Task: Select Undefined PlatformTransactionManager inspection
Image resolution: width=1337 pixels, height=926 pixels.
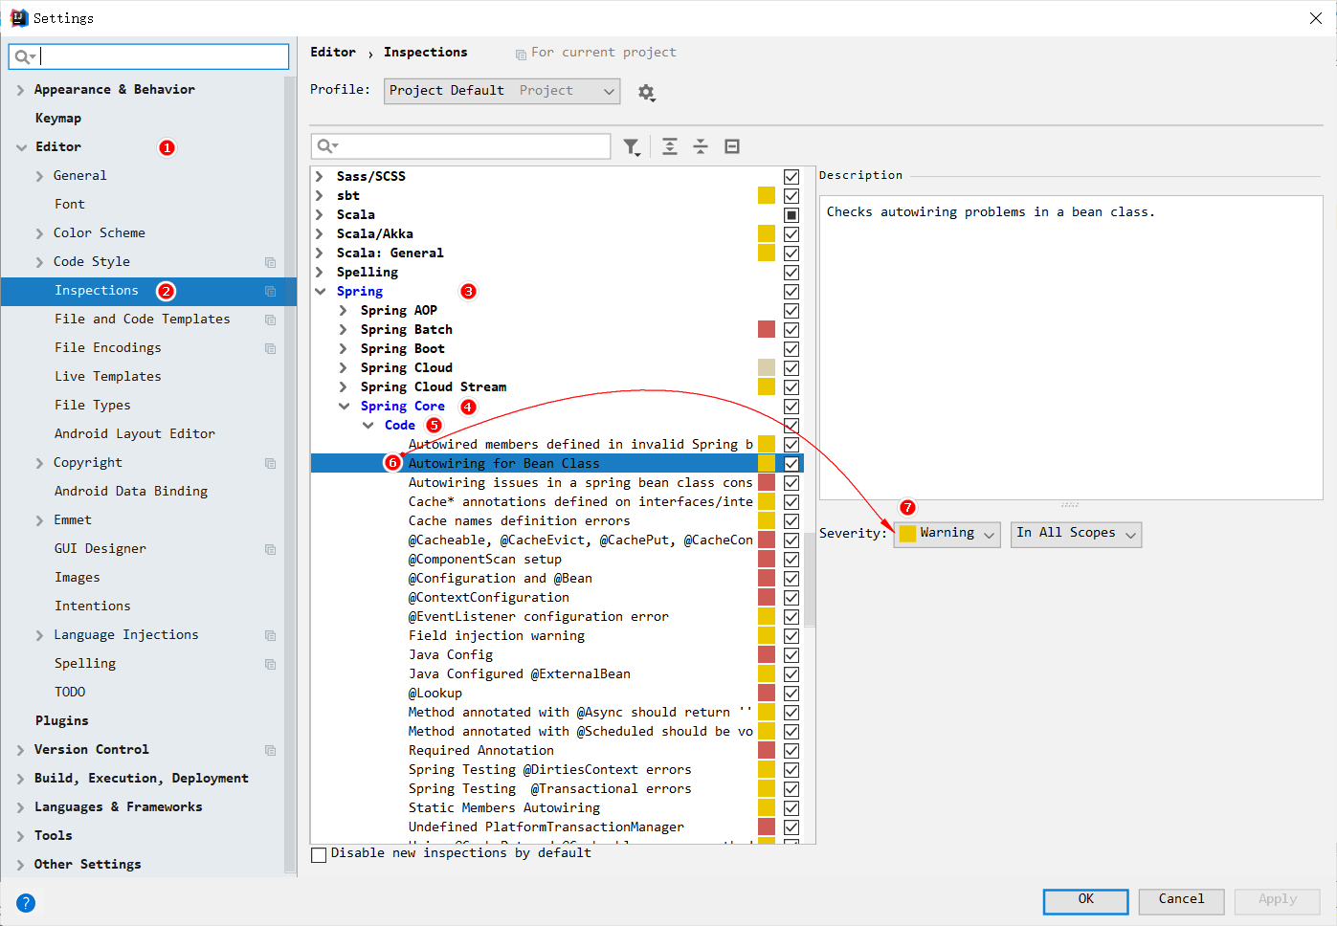Action: (x=546, y=827)
